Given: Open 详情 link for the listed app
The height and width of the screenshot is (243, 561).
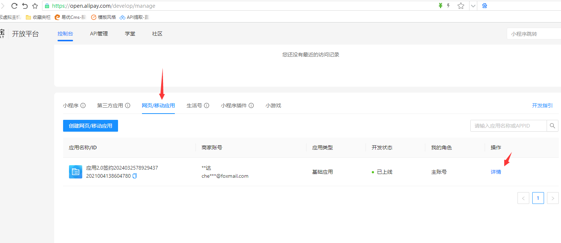Looking at the screenshot, I should [496, 172].
